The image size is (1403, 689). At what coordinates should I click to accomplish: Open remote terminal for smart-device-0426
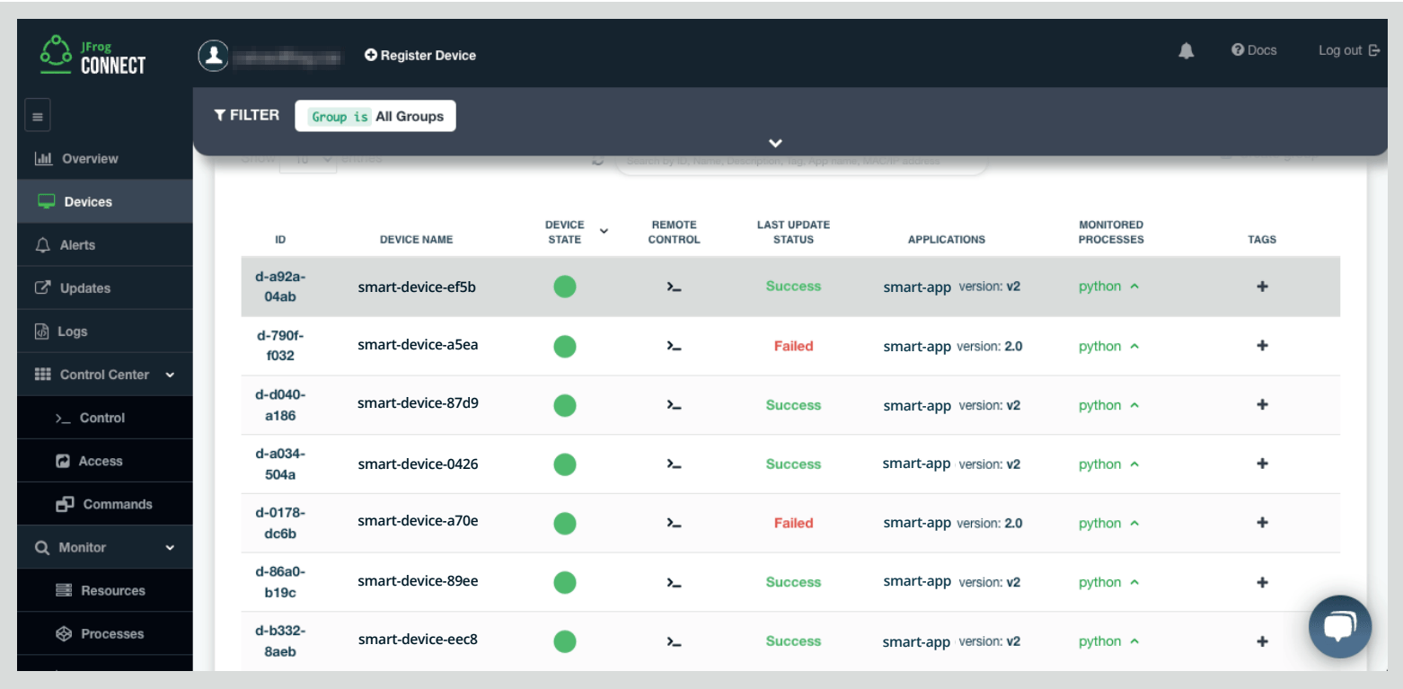point(674,464)
